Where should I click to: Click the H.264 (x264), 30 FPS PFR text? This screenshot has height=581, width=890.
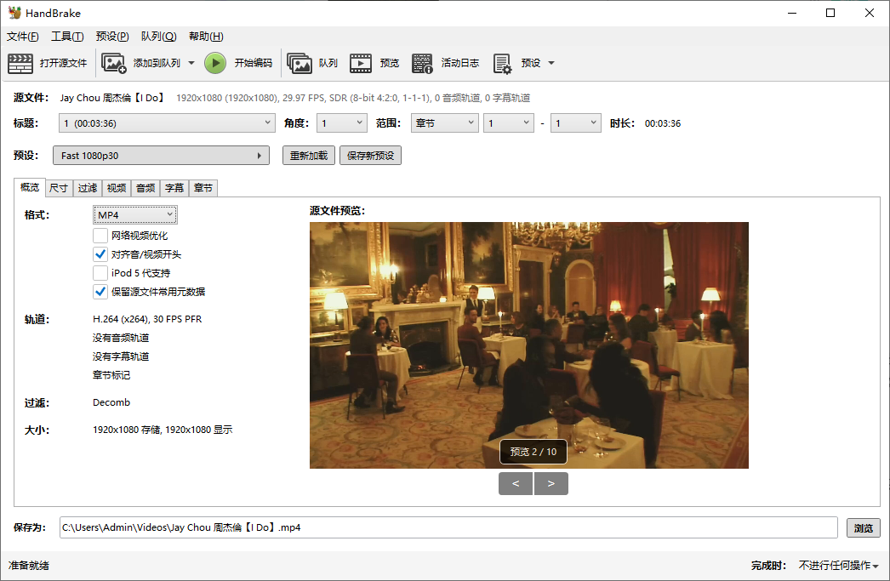pyautogui.click(x=147, y=319)
